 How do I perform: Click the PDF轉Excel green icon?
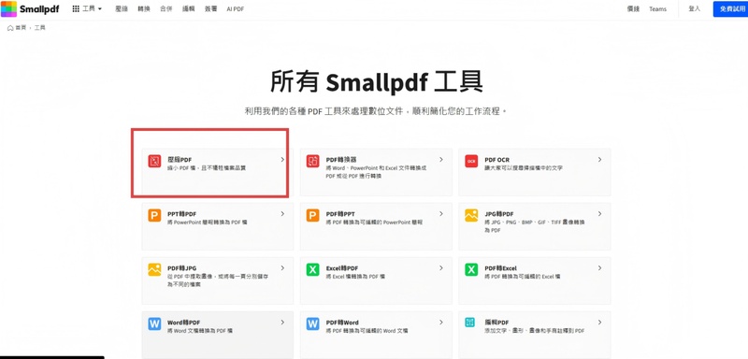coord(471,270)
